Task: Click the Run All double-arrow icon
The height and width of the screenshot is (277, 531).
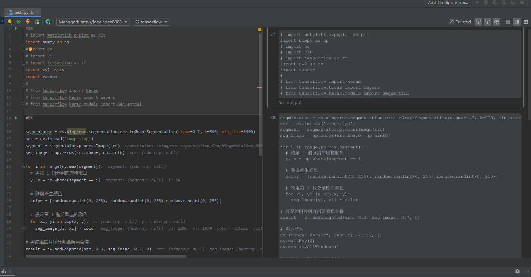Action: [x=19, y=22]
